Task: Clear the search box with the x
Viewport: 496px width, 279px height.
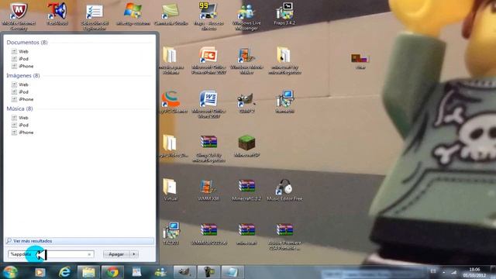Action: (x=89, y=254)
